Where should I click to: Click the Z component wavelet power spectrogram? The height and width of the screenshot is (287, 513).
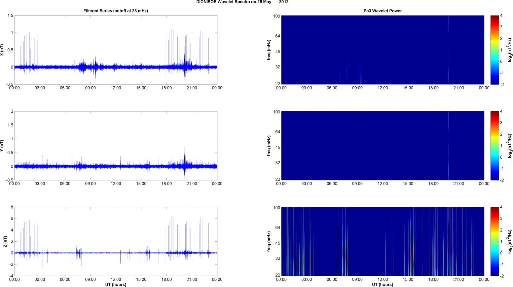382,242
